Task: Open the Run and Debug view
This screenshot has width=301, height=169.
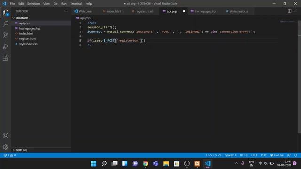Action: [6, 46]
